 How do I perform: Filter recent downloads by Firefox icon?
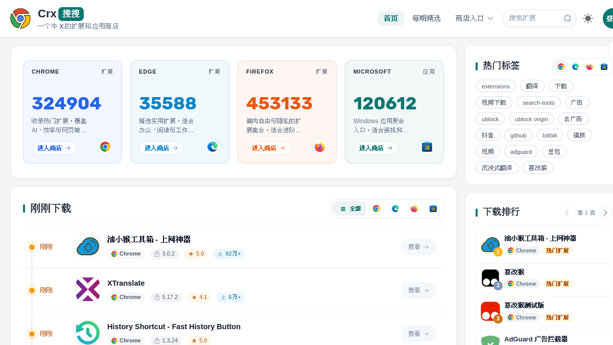coord(414,209)
